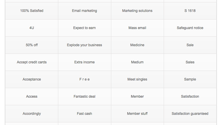224x125 pixels.
Task: Click the 'Fantastic deal' cell
Action: click(84, 97)
